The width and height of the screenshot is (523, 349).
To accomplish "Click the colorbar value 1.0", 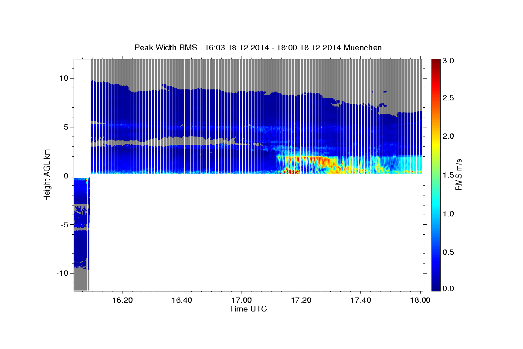I will click(449, 214).
